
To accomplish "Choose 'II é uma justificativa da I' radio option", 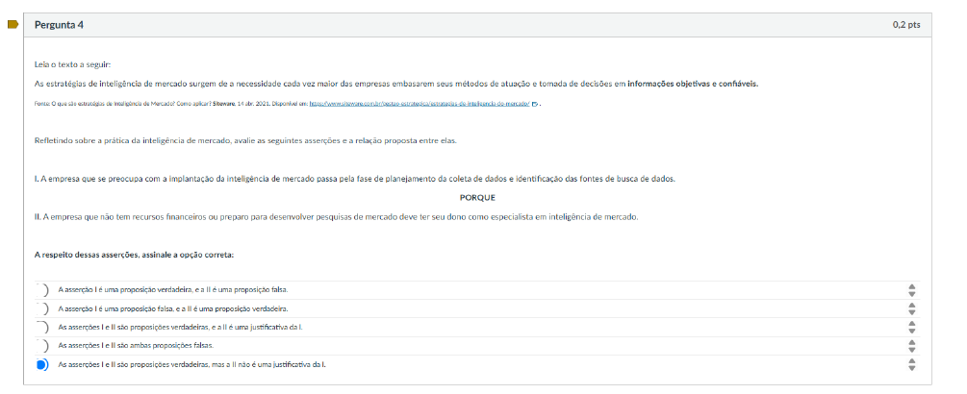I will tap(41, 327).
